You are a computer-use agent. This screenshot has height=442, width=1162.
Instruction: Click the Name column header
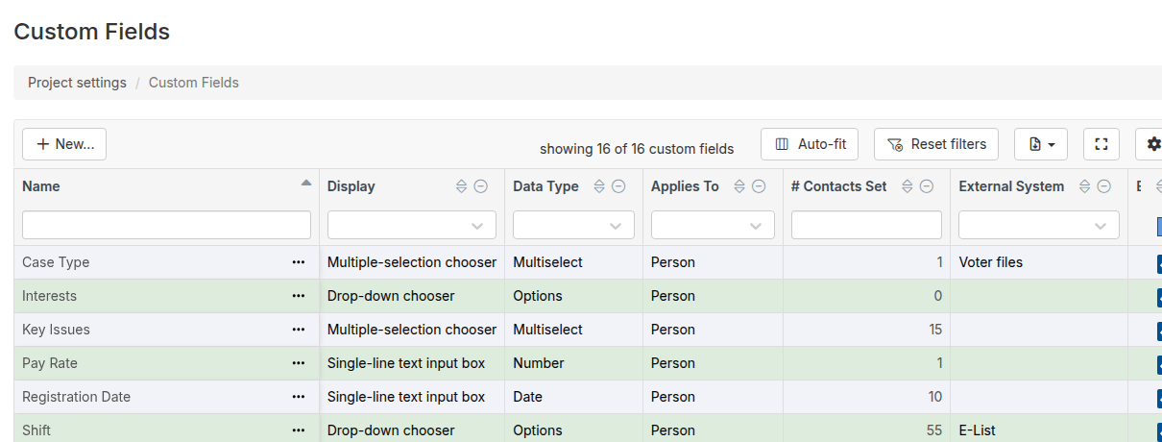[x=41, y=186]
